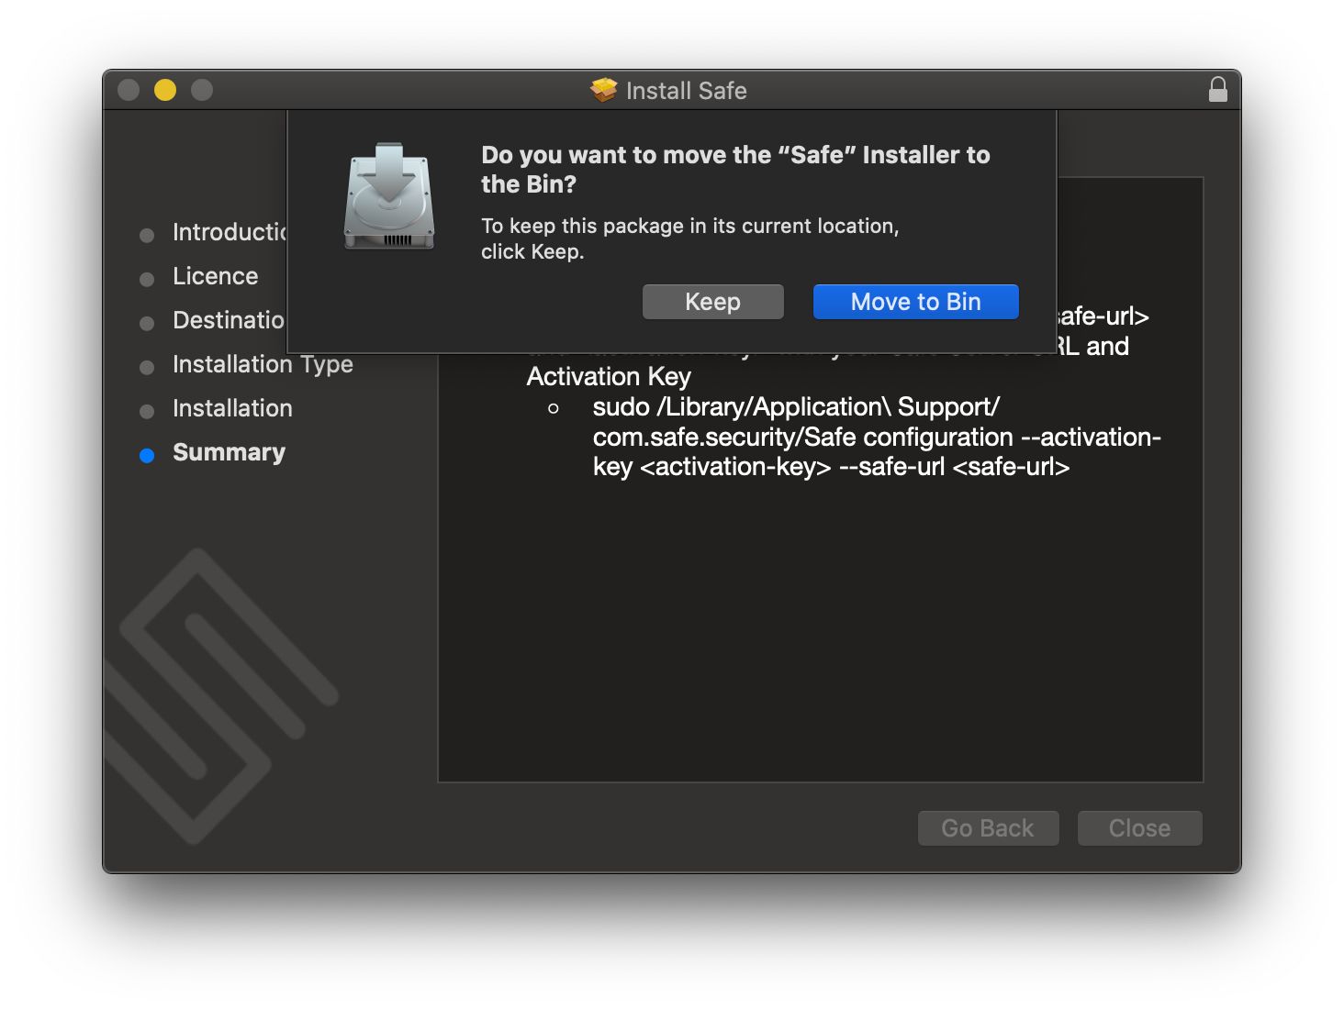This screenshot has width=1344, height=1009.
Task: Select the Licence step in sidebar
Action: click(x=215, y=276)
